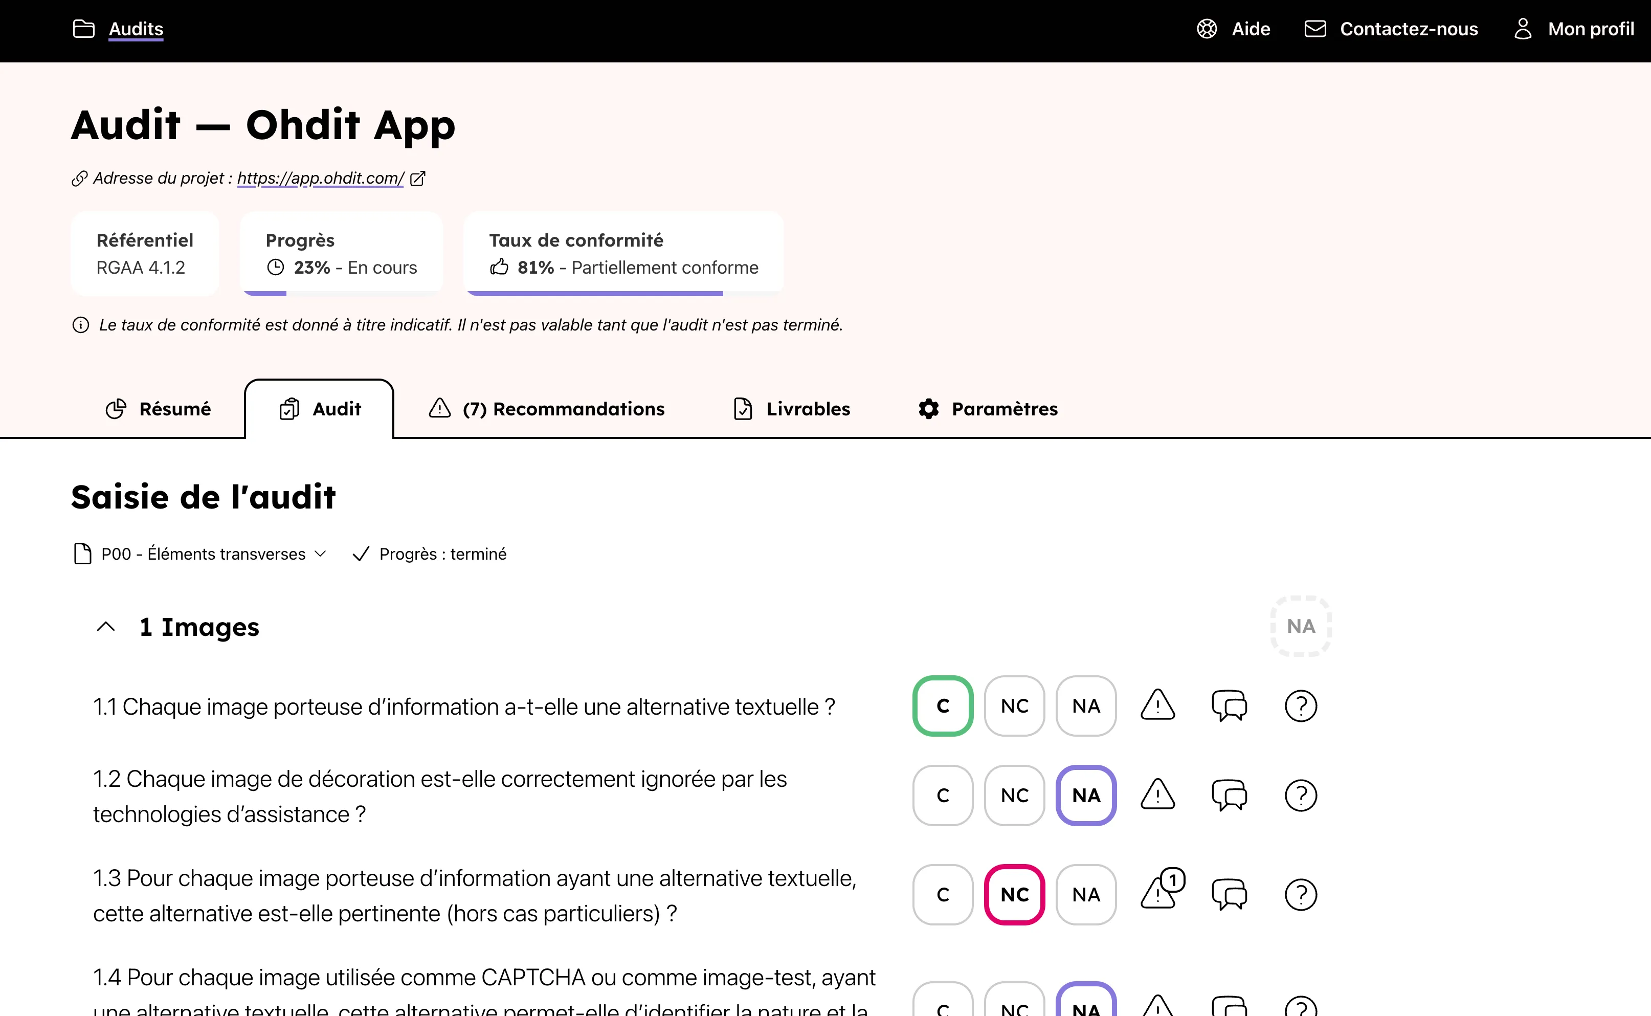Open warning recommendations for criterion 1.2
This screenshot has width=1651, height=1016.
click(1158, 794)
